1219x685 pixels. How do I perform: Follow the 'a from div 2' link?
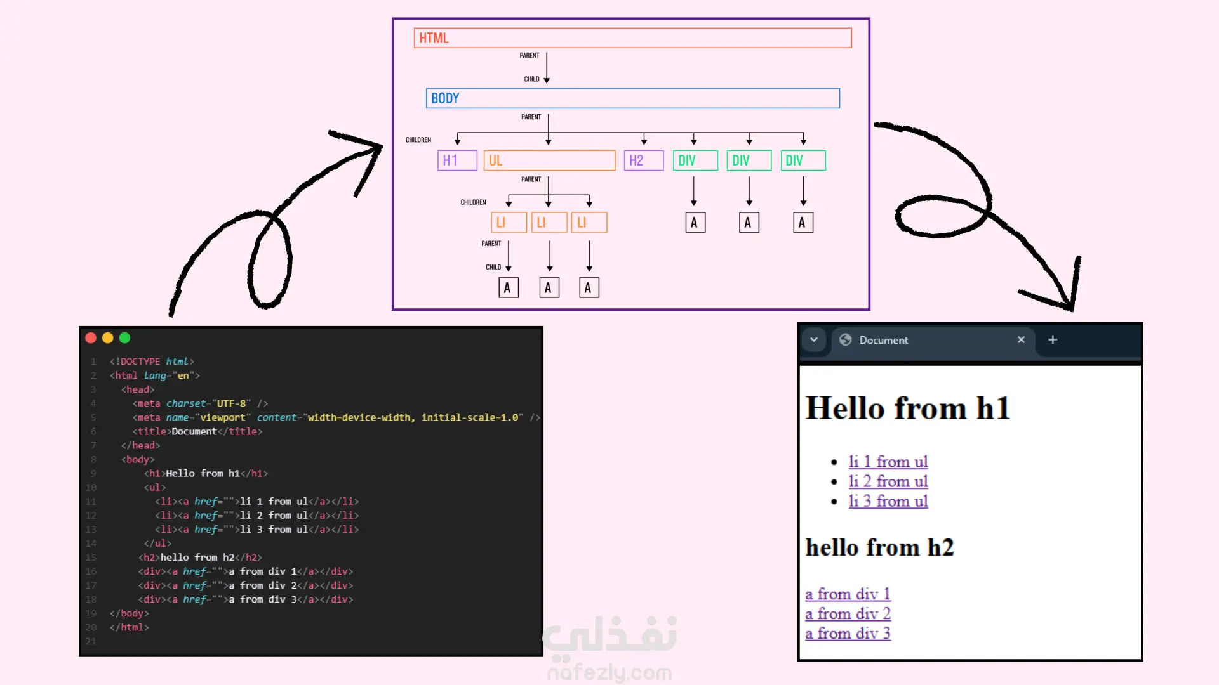click(x=848, y=614)
